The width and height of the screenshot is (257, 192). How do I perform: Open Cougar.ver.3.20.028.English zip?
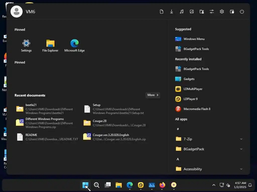click(115, 137)
